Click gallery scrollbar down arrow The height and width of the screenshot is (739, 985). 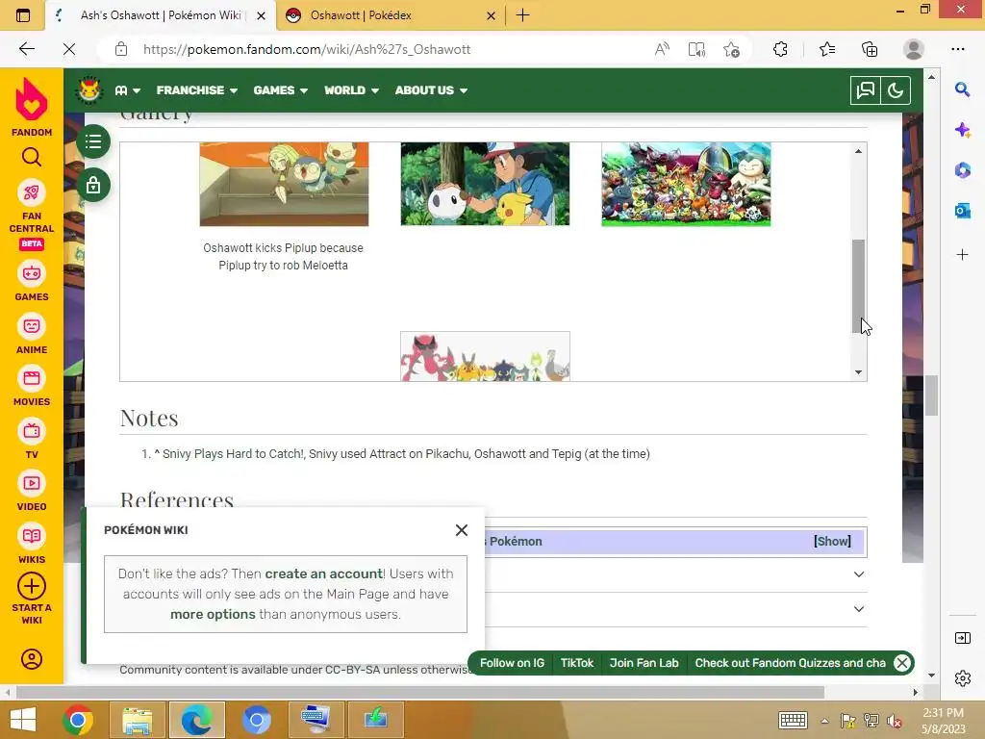(x=858, y=372)
